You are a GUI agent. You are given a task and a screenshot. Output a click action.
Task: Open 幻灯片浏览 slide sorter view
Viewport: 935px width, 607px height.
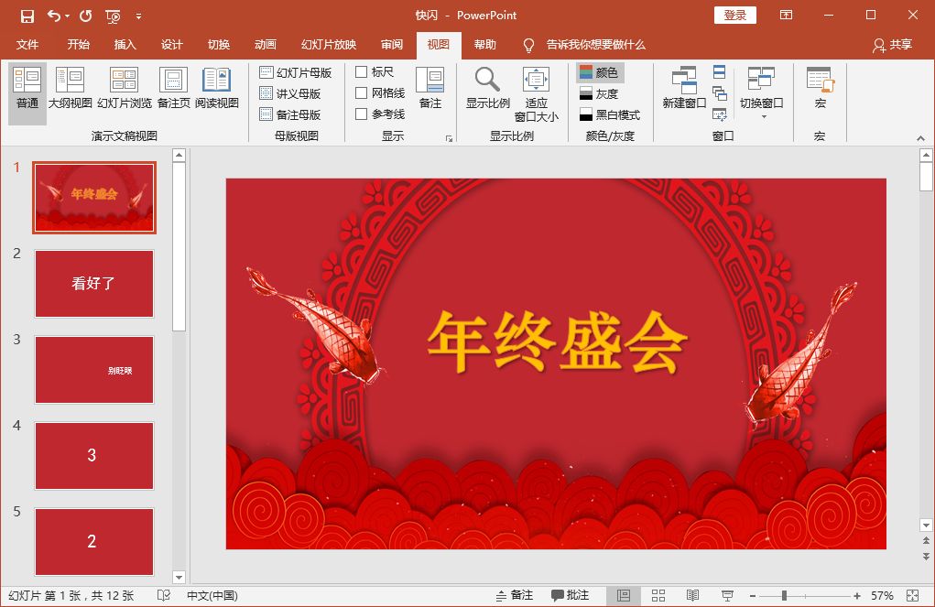click(124, 88)
